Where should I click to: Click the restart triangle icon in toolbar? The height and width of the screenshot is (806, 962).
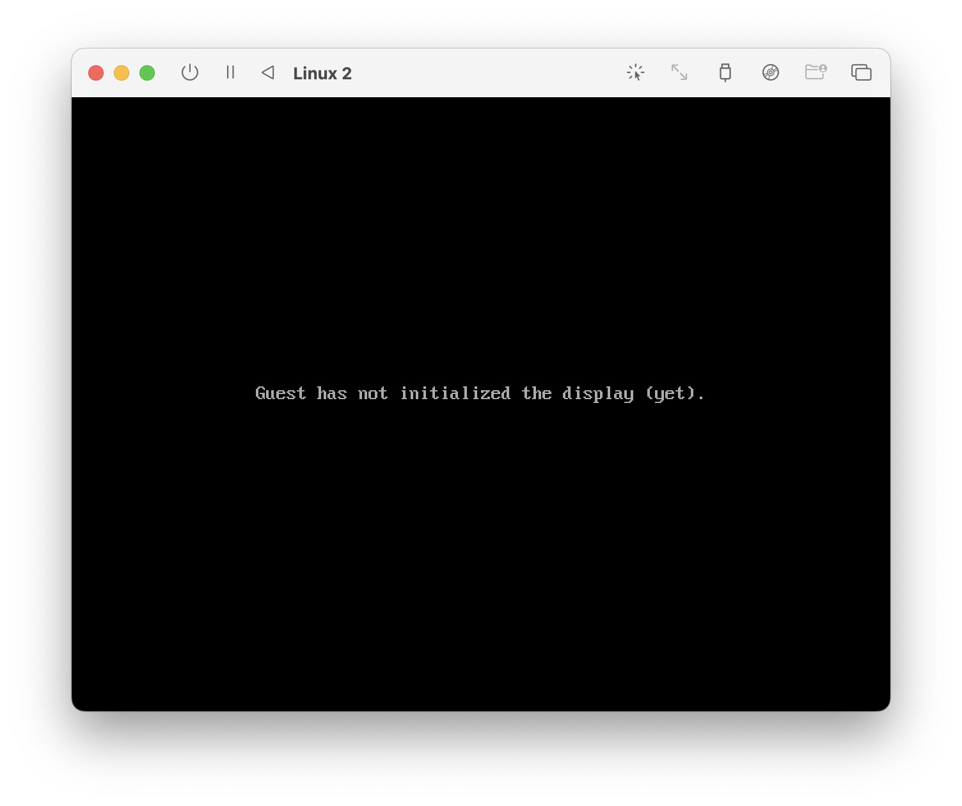[268, 73]
